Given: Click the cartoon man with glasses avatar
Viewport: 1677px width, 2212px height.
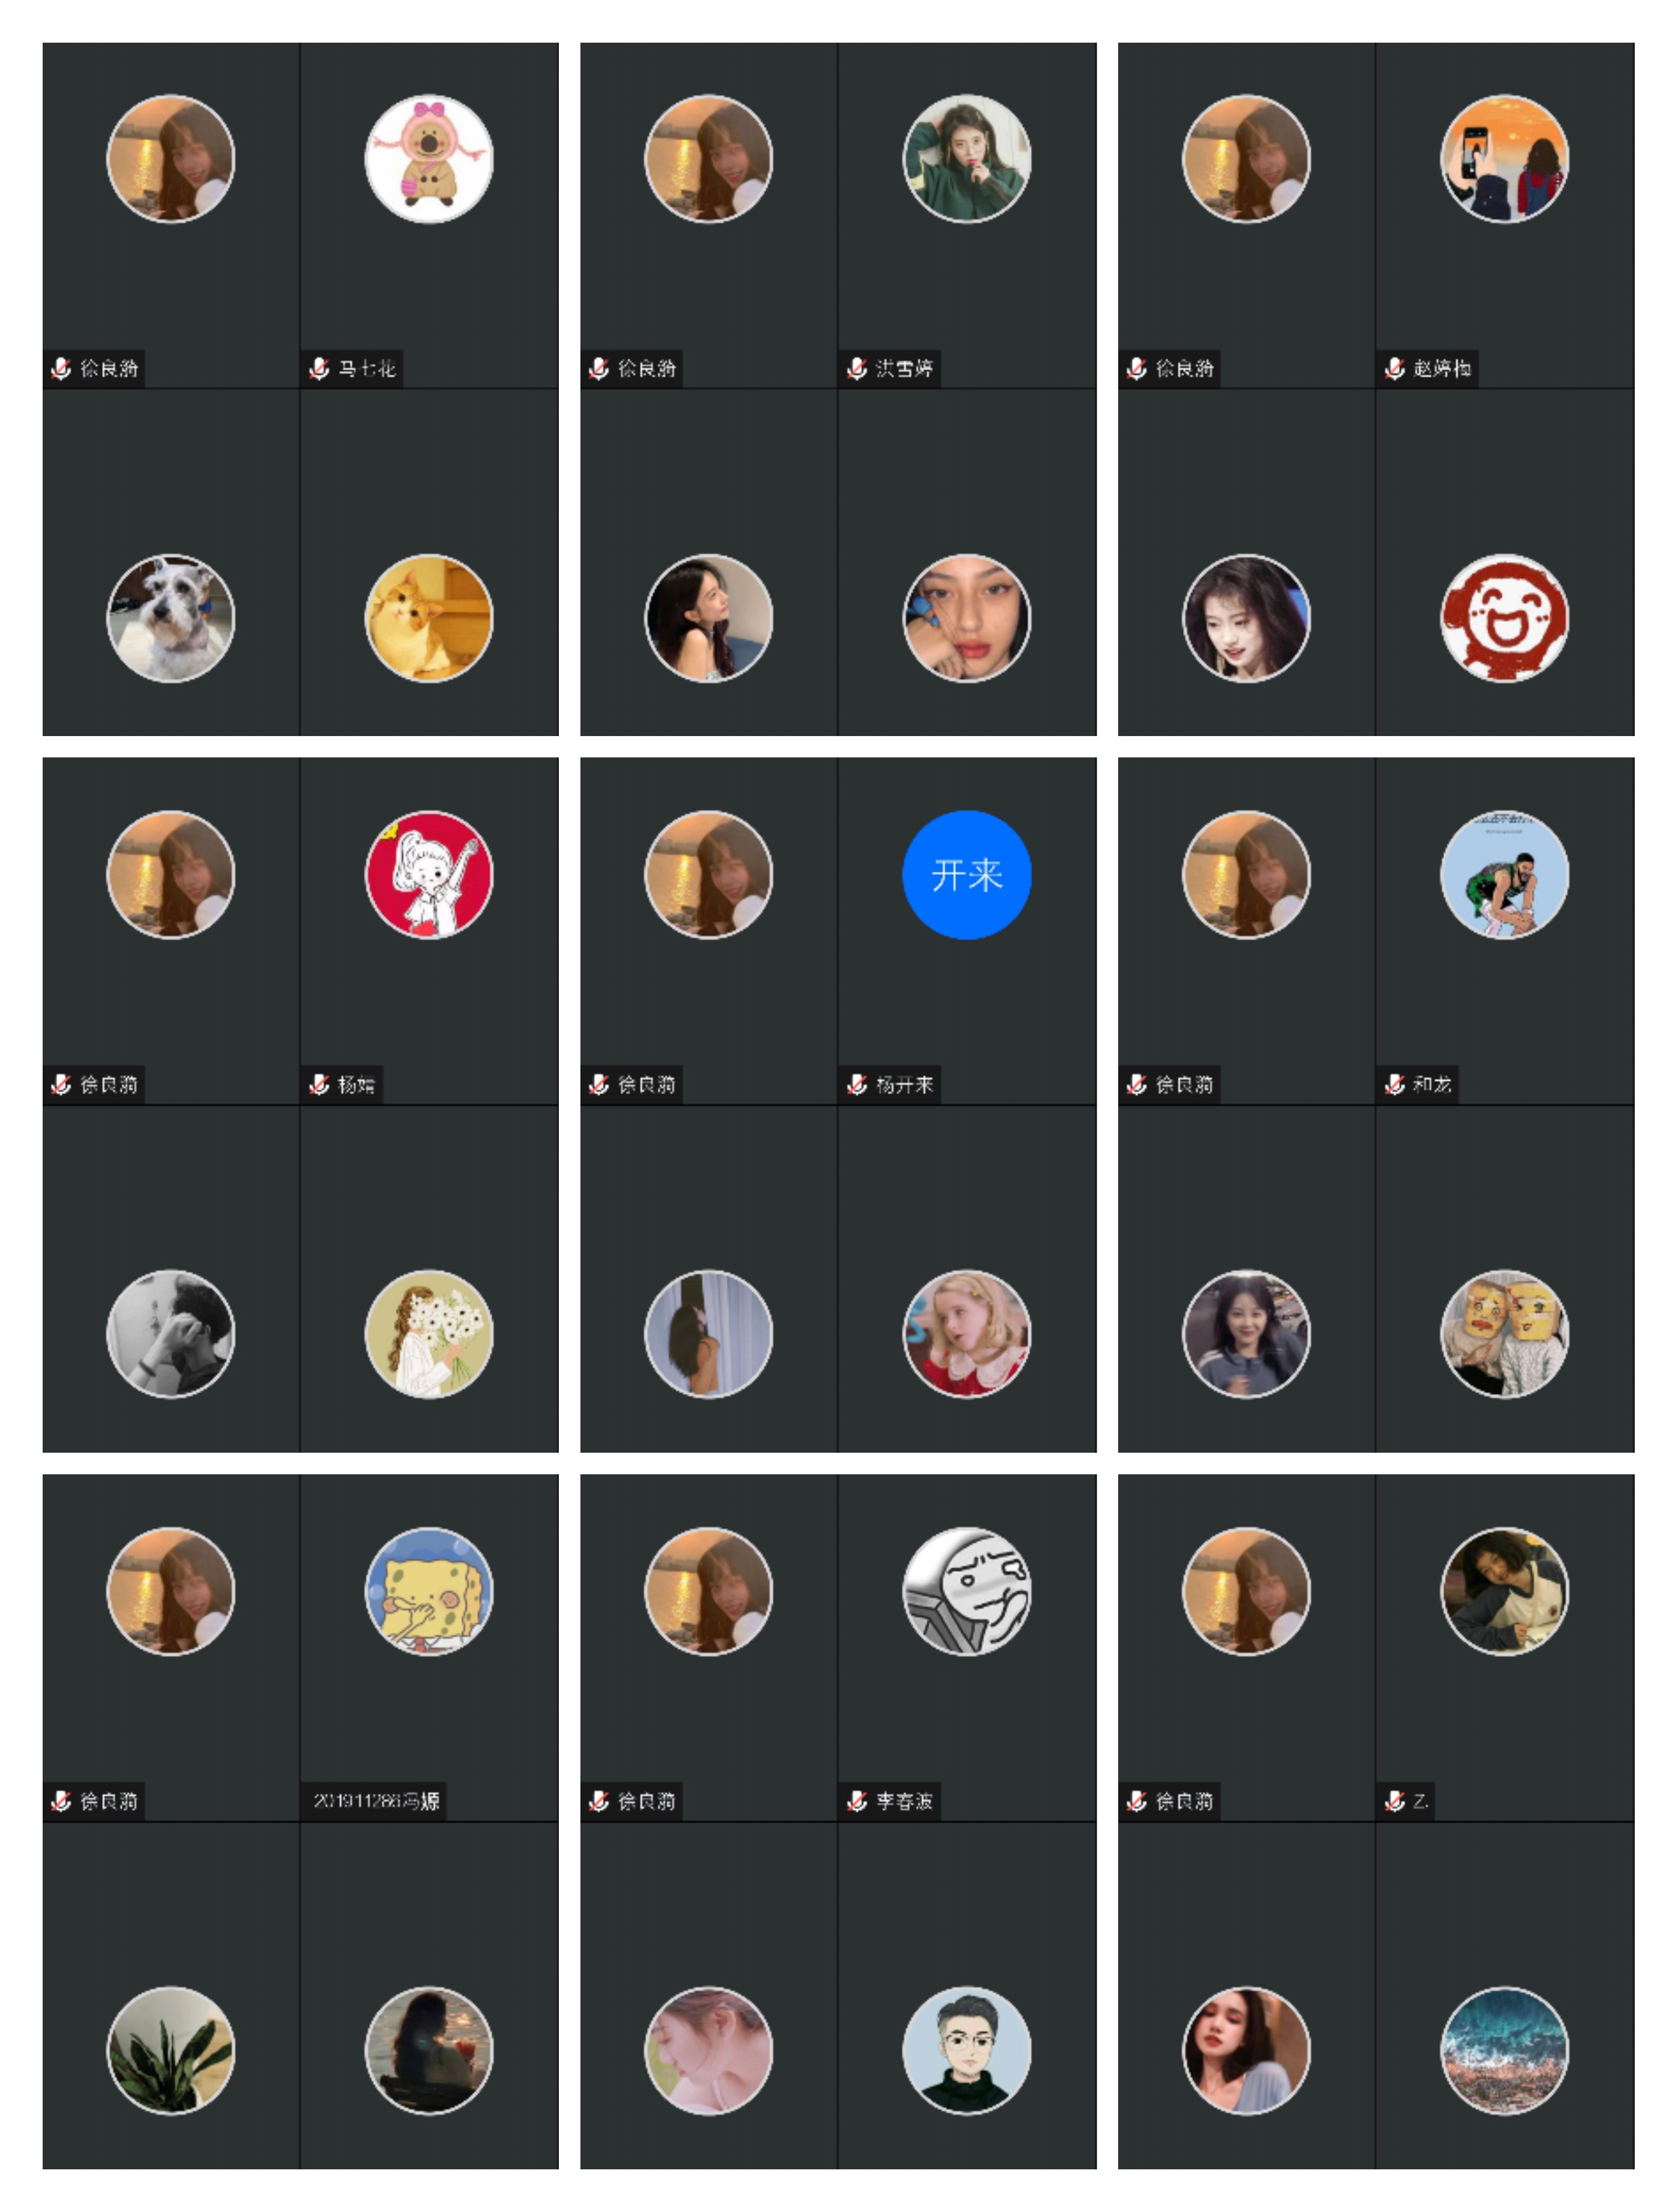Looking at the screenshot, I should point(967,2051).
